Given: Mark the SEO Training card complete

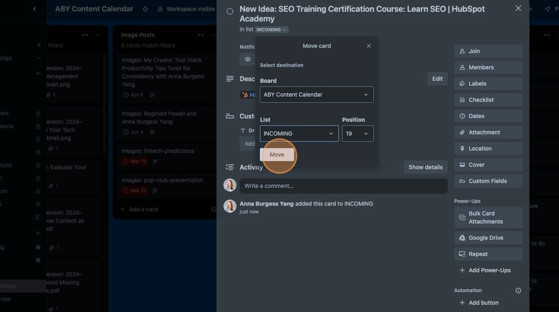Looking at the screenshot, I should pos(230,10).
